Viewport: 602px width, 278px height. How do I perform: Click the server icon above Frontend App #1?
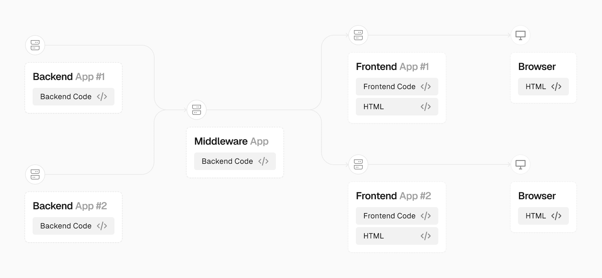(x=358, y=35)
